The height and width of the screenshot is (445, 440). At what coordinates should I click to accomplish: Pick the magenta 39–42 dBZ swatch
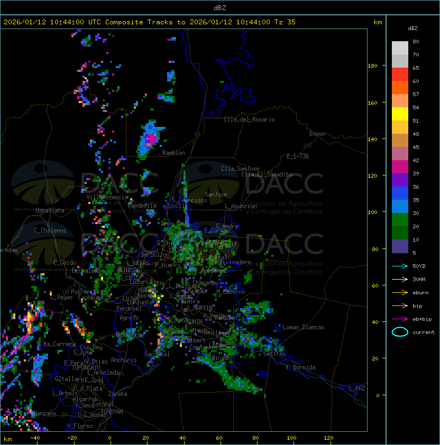pos(400,167)
